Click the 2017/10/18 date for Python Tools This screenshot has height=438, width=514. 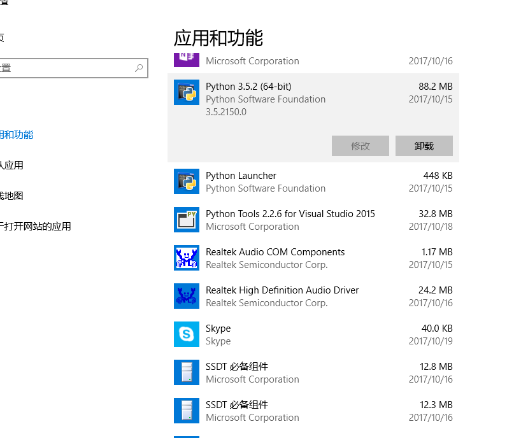[x=431, y=227]
